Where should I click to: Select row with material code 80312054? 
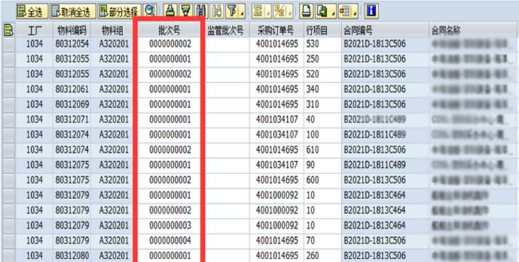[x=9, y=44]
